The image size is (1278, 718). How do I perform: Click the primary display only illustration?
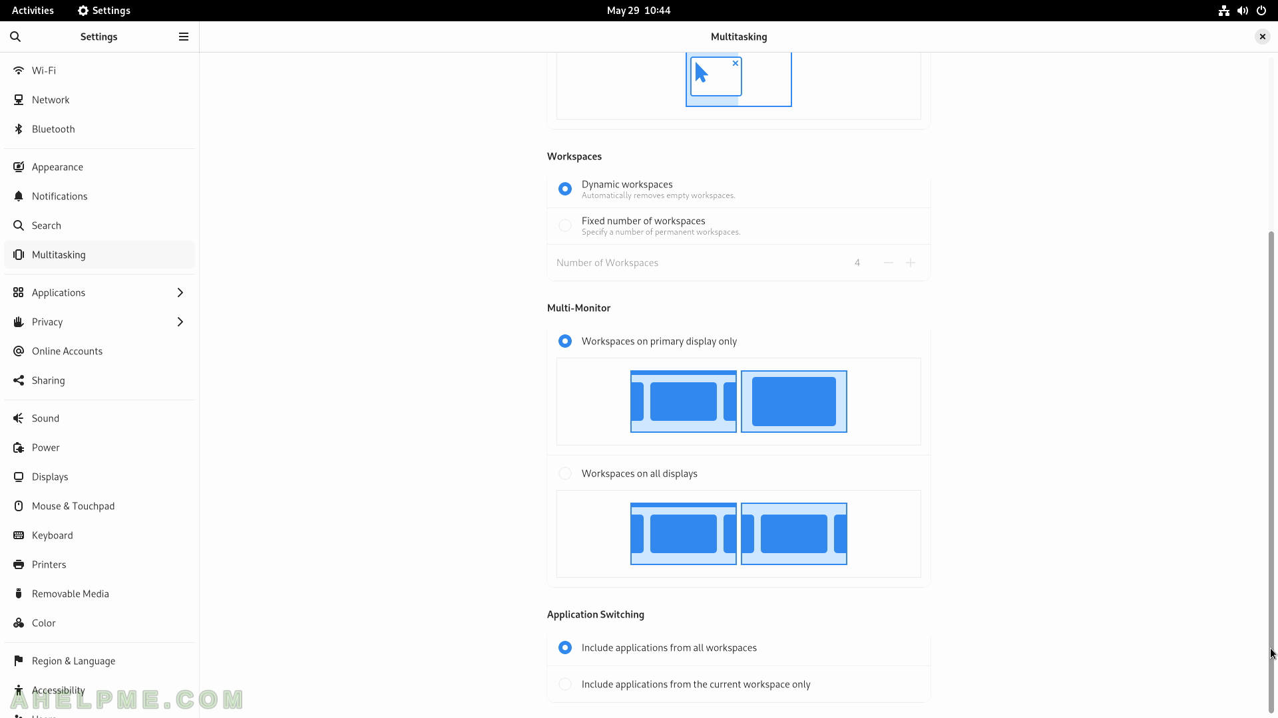(739, 402)
